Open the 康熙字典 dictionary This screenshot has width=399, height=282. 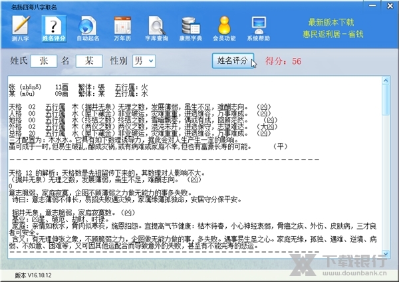coord(191,29)
